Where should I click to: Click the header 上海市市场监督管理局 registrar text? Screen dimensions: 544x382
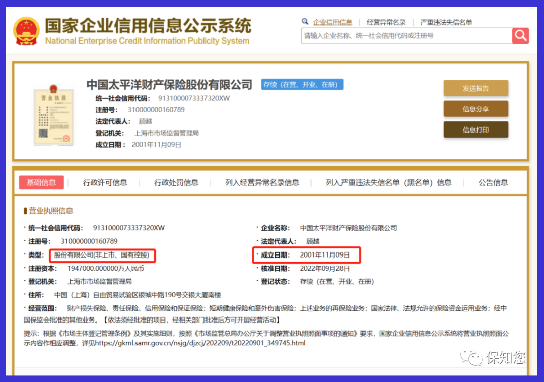[167, 133]
